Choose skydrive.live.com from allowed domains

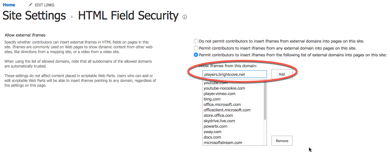219,121
